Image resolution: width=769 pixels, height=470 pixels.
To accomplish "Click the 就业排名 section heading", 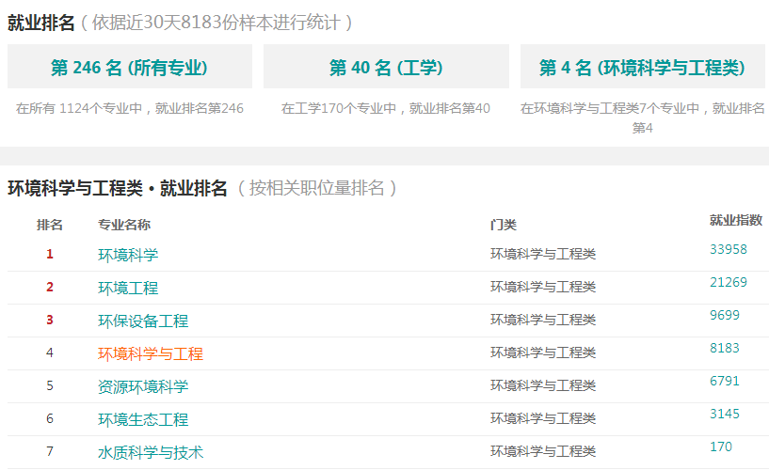I will pos(41,23).
